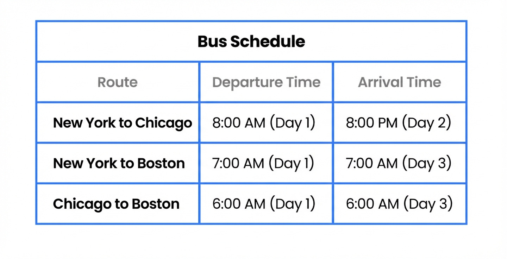This screenshot has height=259, width=507.
Task: Select the "Chicago to Boston" route cell
Action: pyautogui.click(x=116, y=204)
